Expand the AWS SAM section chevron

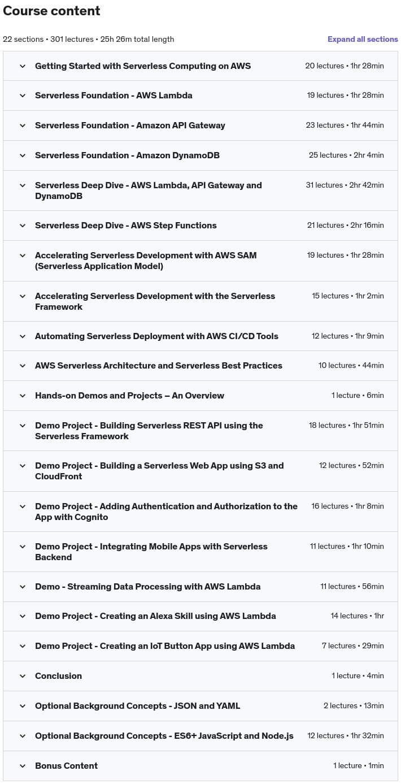[23, 261]
